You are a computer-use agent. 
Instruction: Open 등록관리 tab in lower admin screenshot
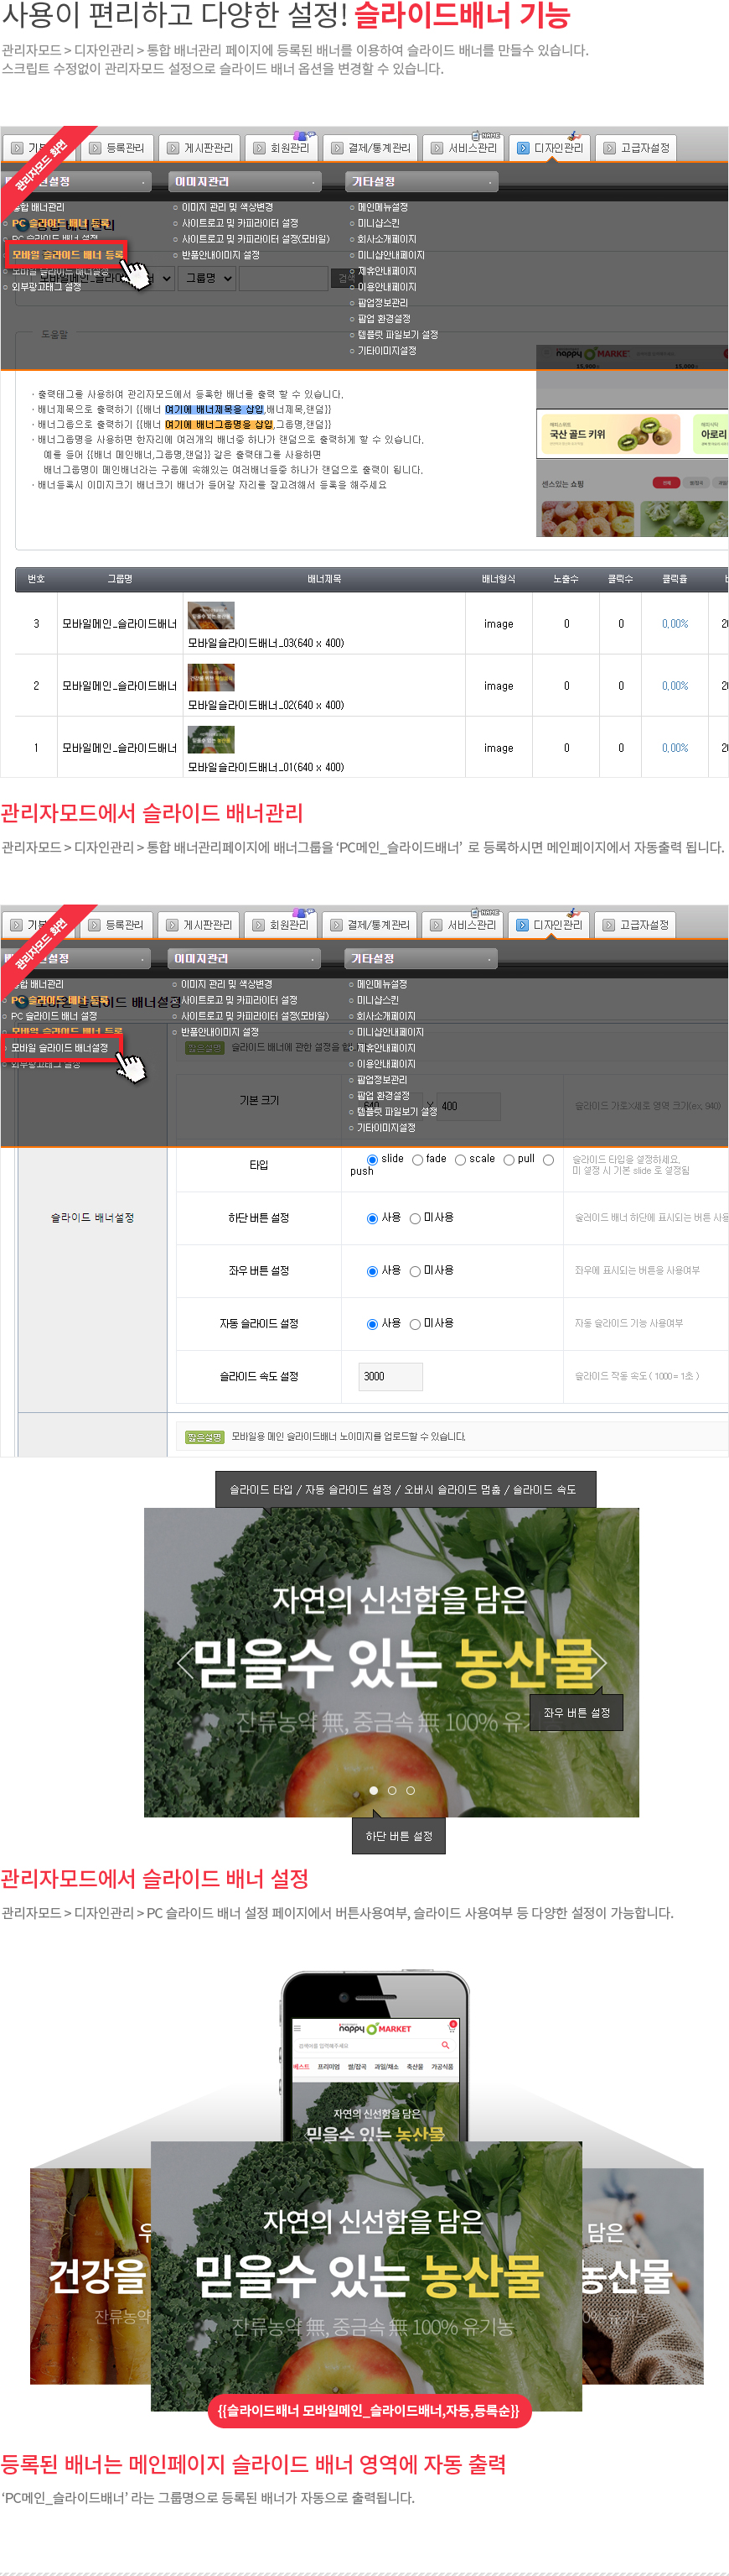point(116,925)
